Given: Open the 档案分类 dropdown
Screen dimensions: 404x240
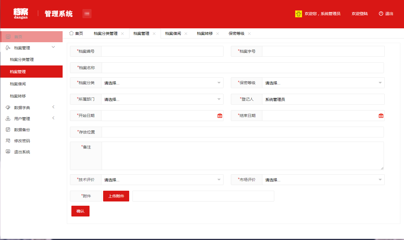Looking at the screenshot, I should (162, 83).
